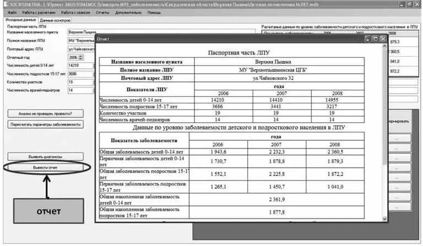Switch to the Исходные данные tab
Image resolution: width=423 pixels, height=246 pixels.
click(21, 20)
